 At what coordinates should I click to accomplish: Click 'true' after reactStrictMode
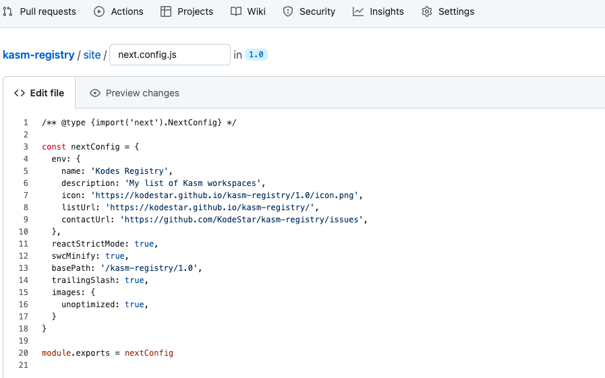pos(144,244)
